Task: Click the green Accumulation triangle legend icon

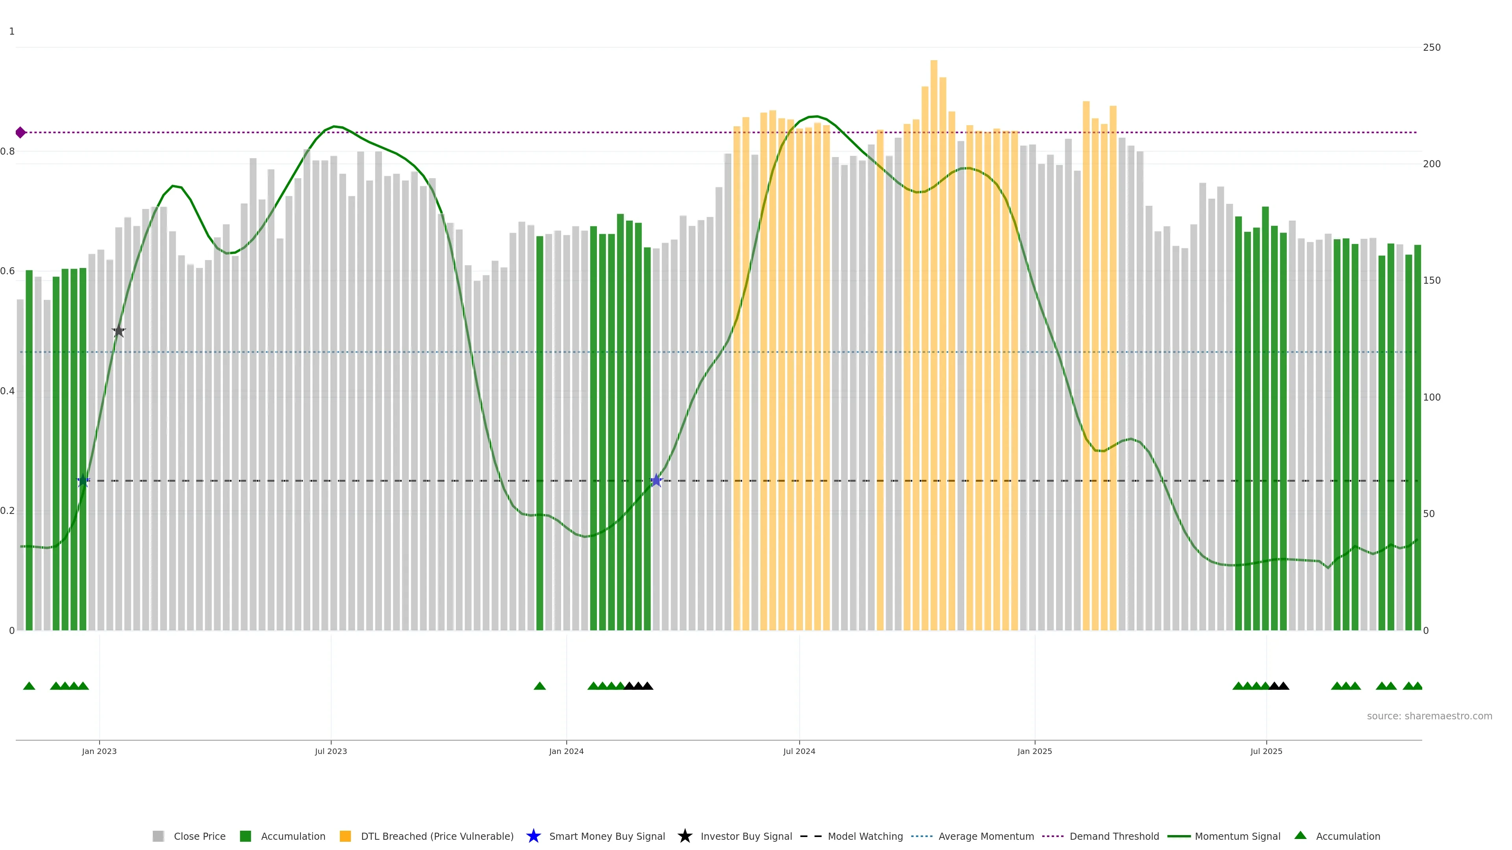Action: pyautogui.click(x=1300, y=835)
